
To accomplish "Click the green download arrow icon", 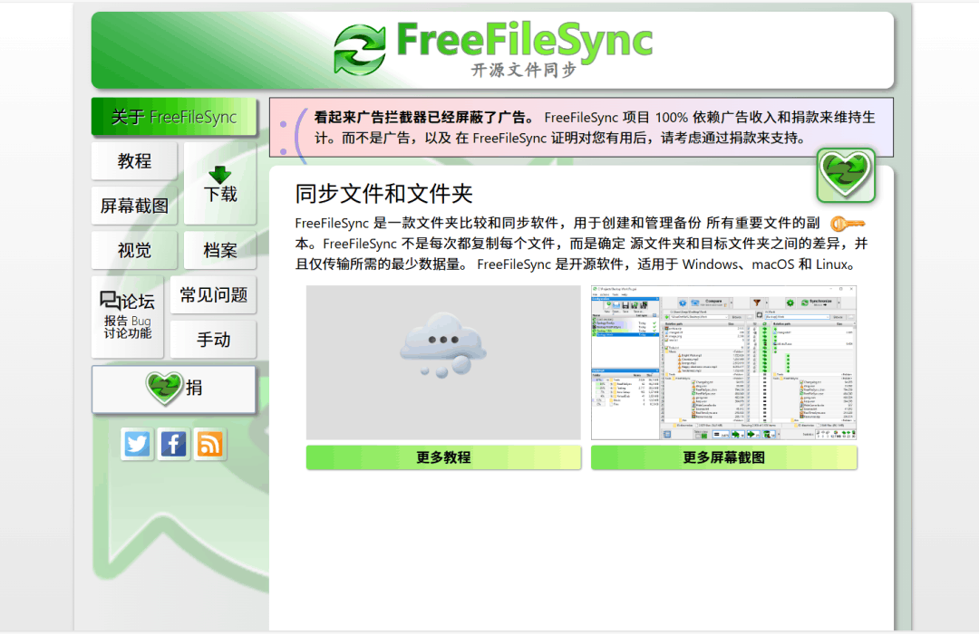I will click(219, 174).
